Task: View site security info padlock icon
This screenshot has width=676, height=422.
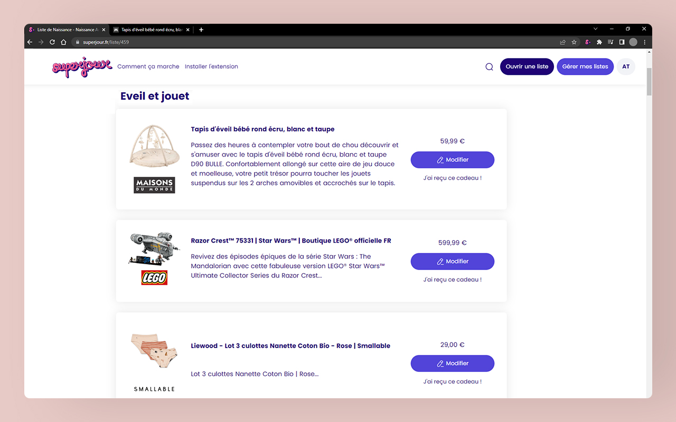Action: click(77, 42)
